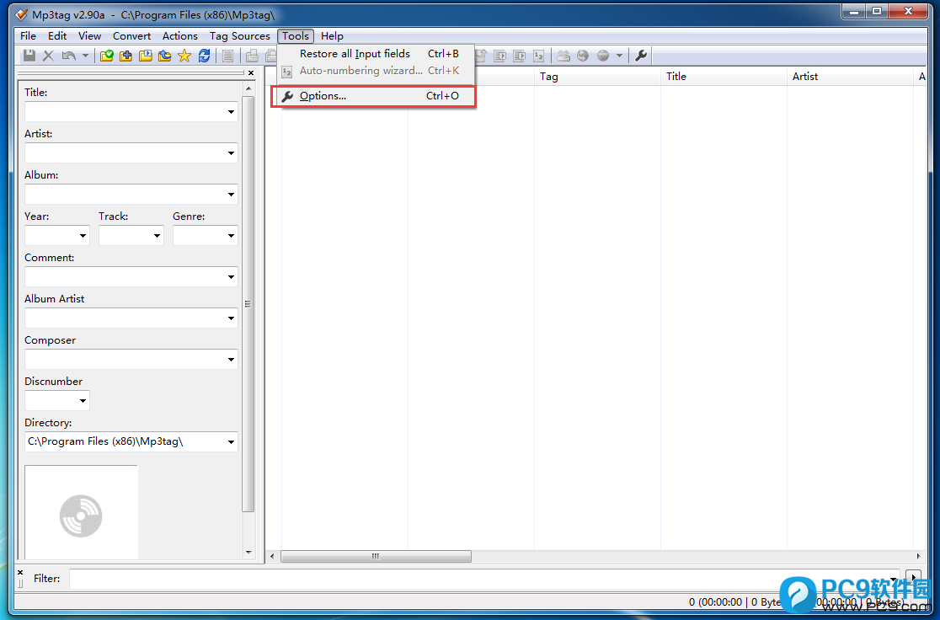
Task: Click the "Filter:" label
Action: pyautogui.click(x=47, y=579)
